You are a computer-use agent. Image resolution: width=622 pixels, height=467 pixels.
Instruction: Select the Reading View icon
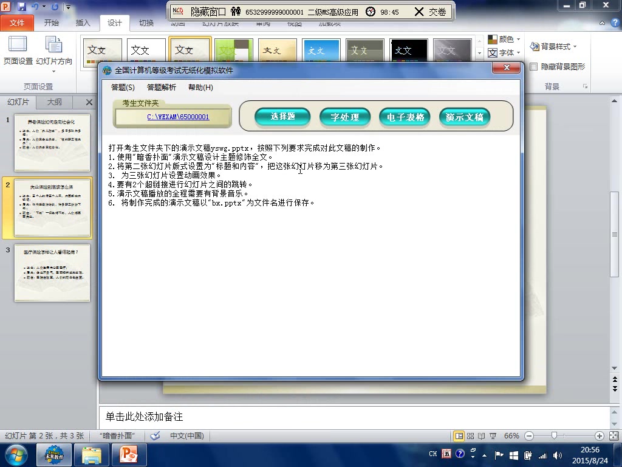click(482, 435)
